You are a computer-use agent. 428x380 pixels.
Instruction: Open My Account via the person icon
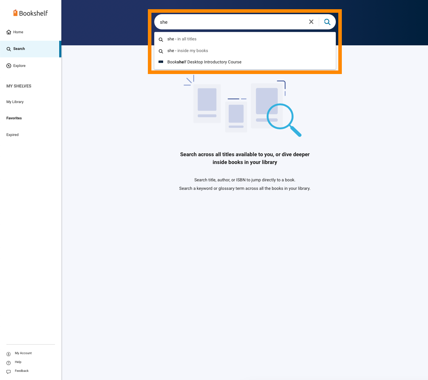(9, 353)
